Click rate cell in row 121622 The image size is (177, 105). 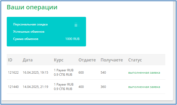[64, 72]
